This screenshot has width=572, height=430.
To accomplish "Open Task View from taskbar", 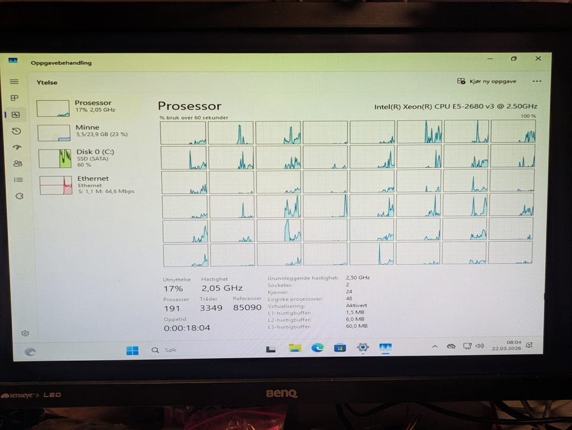I will click(271, 349).
